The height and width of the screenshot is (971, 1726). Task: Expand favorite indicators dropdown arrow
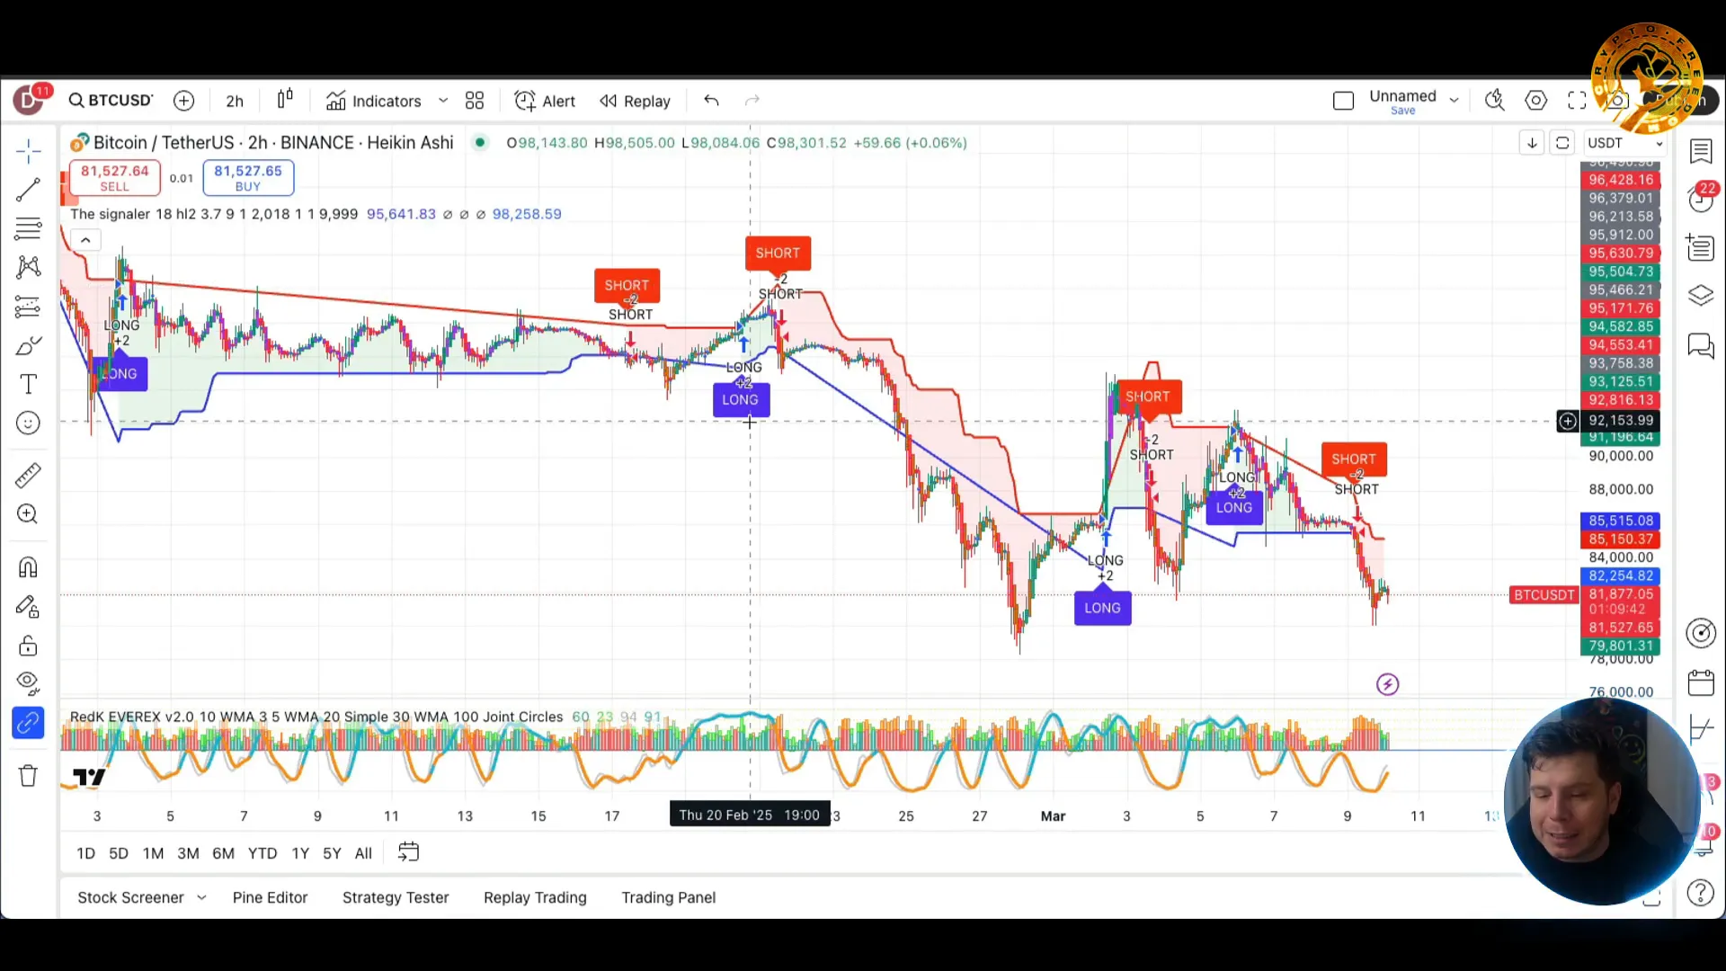[x=443, y=101]
